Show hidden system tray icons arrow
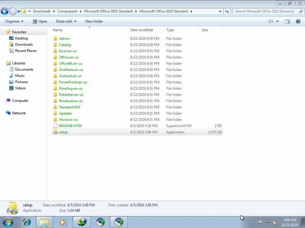The width and height of the screenshot is (305, 228). pos(253,222)
